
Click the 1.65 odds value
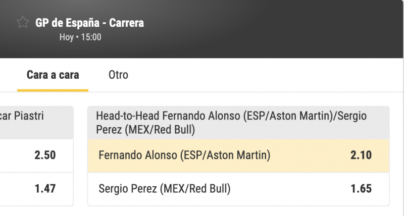[x=361, y=189]
